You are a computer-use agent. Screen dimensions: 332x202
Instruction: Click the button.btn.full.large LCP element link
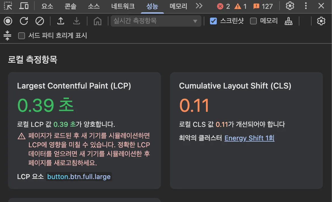79,176
